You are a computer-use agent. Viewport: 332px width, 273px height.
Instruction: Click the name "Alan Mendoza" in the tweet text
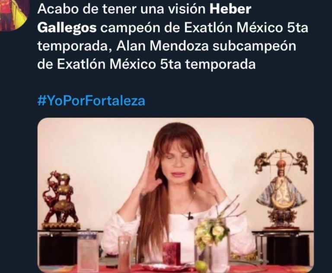click(x=163, y=46)
